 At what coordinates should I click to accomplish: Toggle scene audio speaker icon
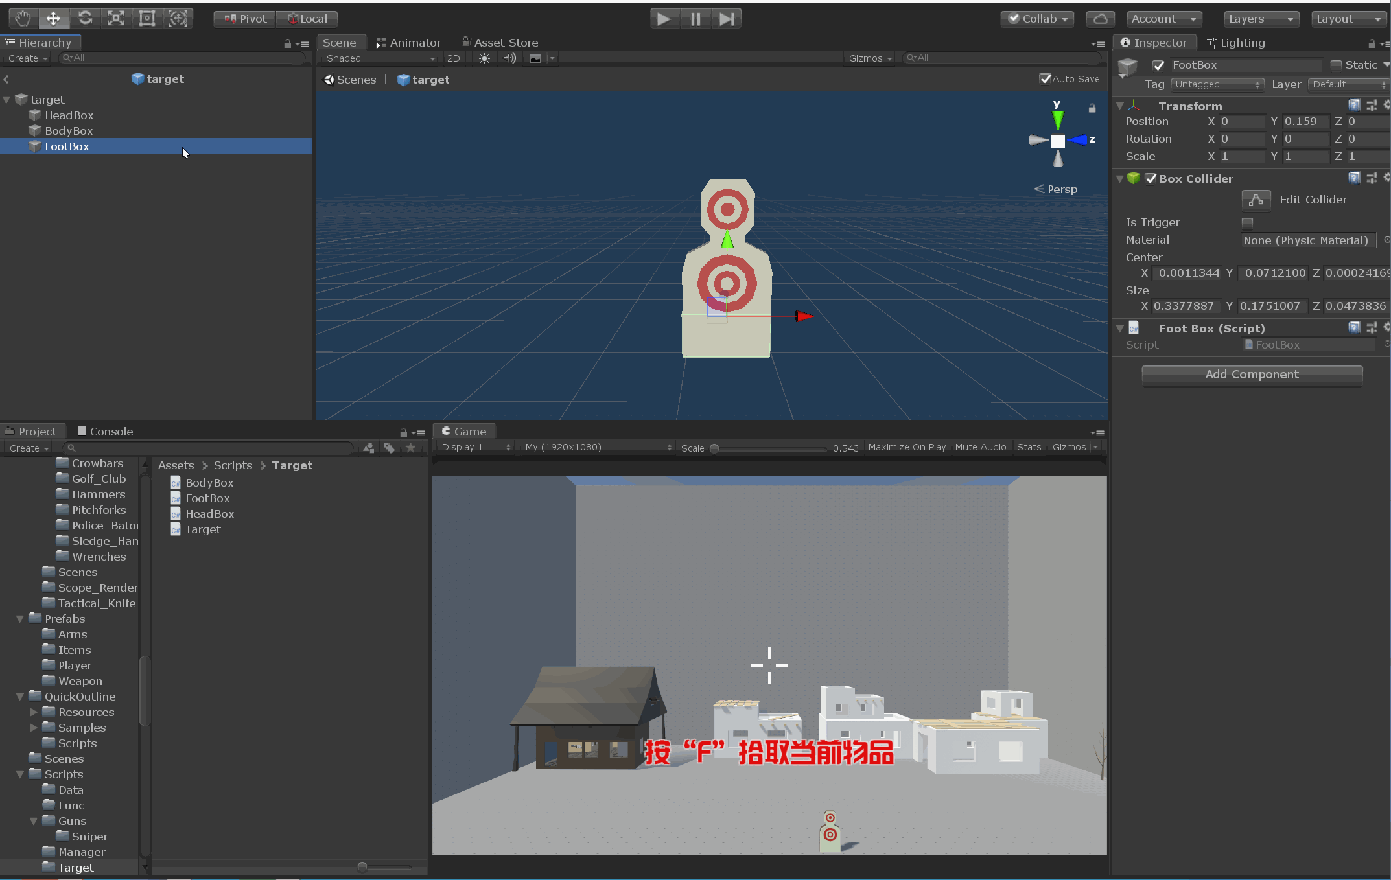[x=510, y=58]
